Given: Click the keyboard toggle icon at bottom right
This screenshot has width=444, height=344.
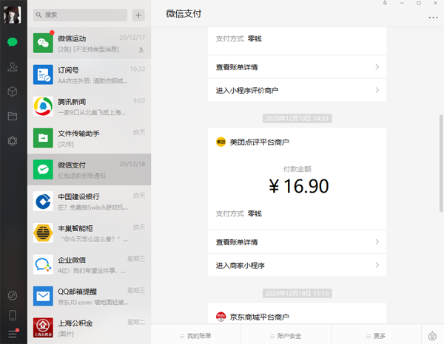Looking at the screenshot, I should click(432, 336).
